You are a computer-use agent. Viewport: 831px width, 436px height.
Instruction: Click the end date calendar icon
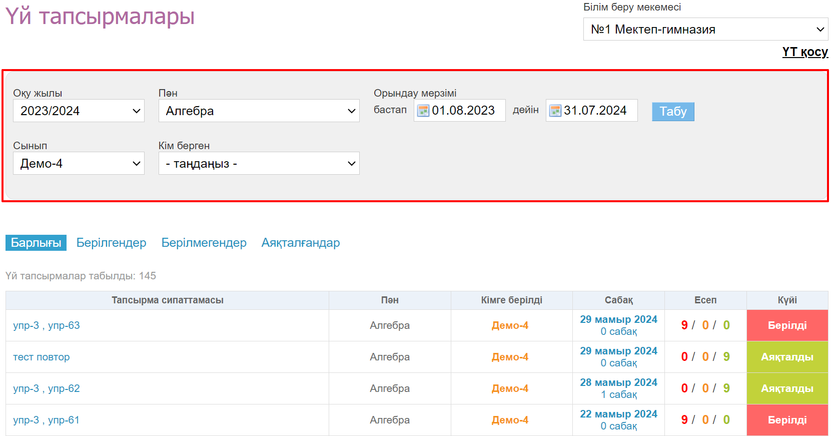[555, 111]
